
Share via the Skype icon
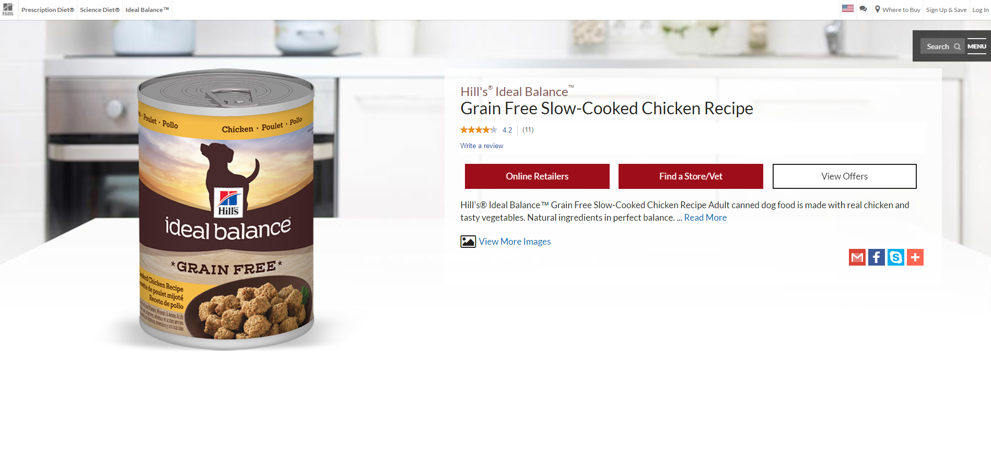[896, 257]
